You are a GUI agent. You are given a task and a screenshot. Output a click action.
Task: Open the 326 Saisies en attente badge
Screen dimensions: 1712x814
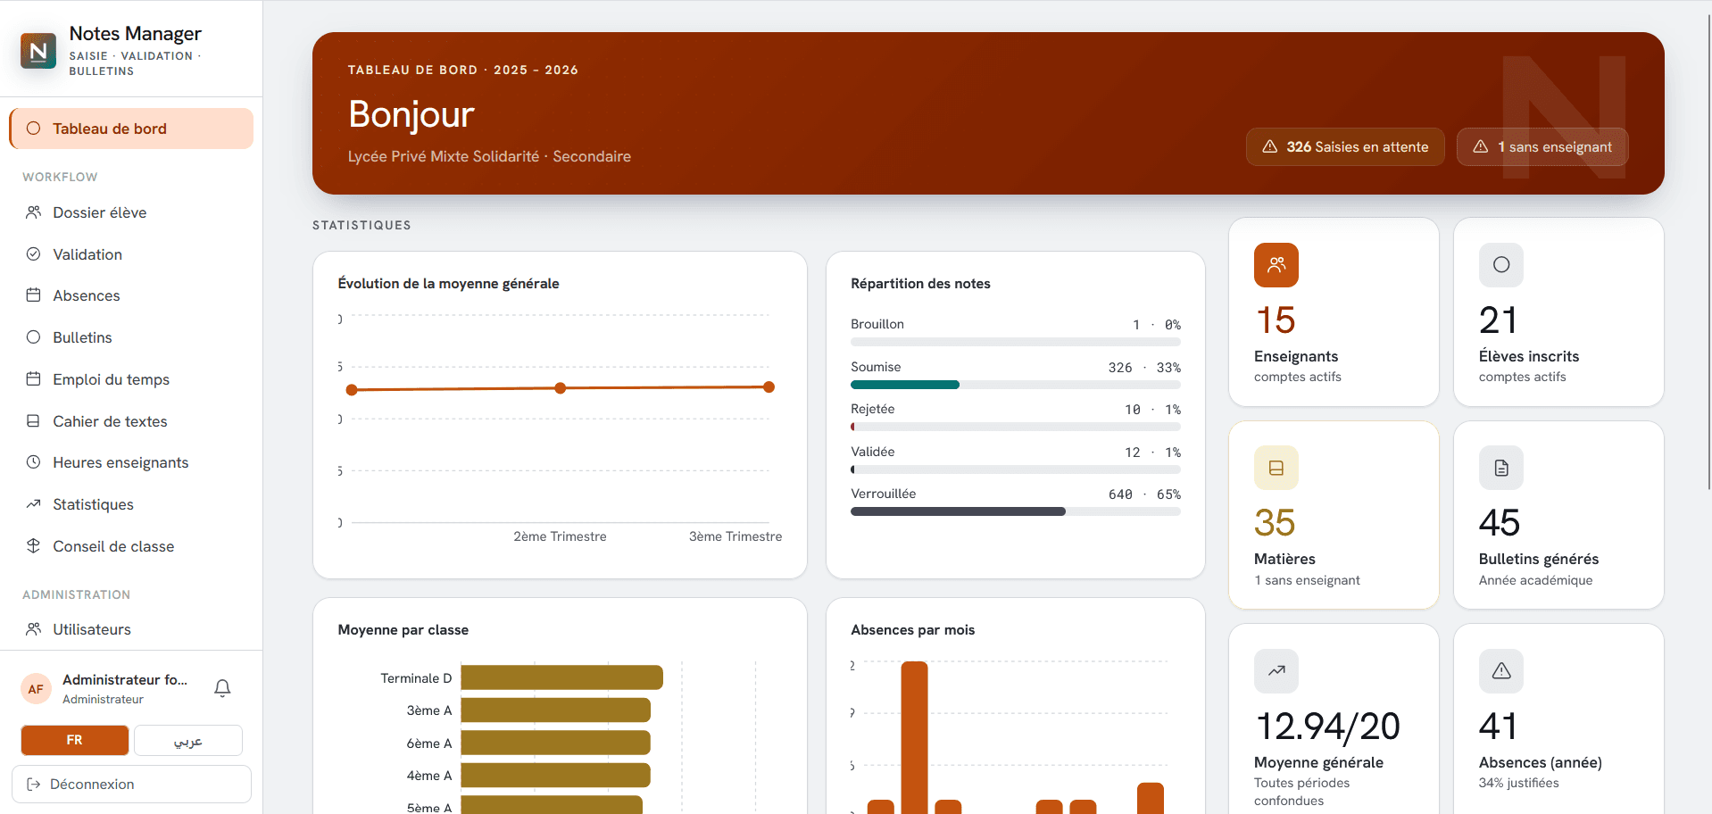click(x=1345, y=146)
